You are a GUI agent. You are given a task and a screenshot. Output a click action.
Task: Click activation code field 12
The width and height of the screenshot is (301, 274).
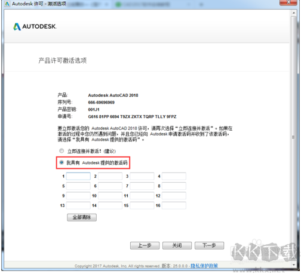[x=174, y=196]
